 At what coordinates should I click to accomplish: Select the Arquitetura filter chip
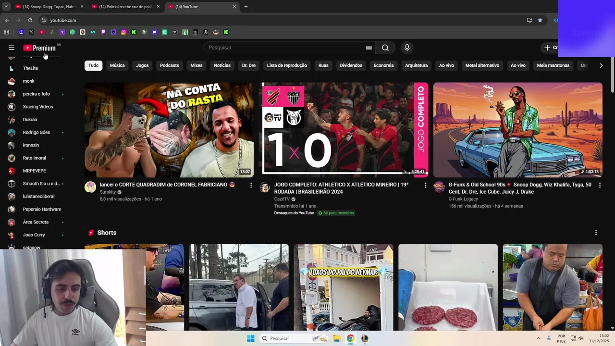416,65
